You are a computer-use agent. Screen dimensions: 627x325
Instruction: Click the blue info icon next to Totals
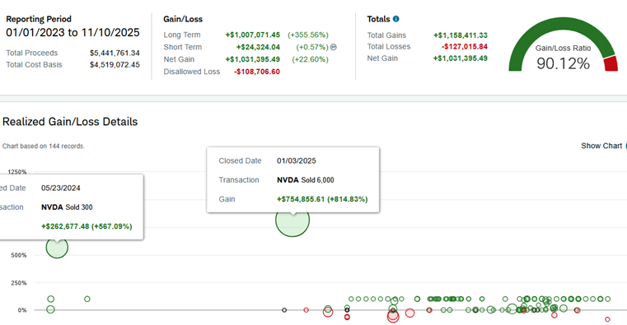[395, 19]
